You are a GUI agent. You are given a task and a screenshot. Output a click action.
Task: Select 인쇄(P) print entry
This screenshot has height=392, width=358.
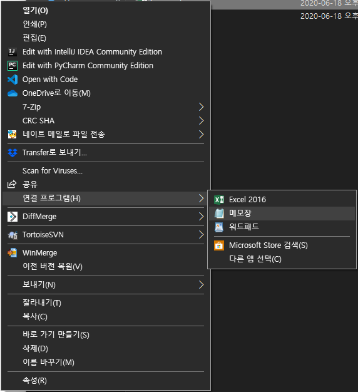click(x=106, y=24)
